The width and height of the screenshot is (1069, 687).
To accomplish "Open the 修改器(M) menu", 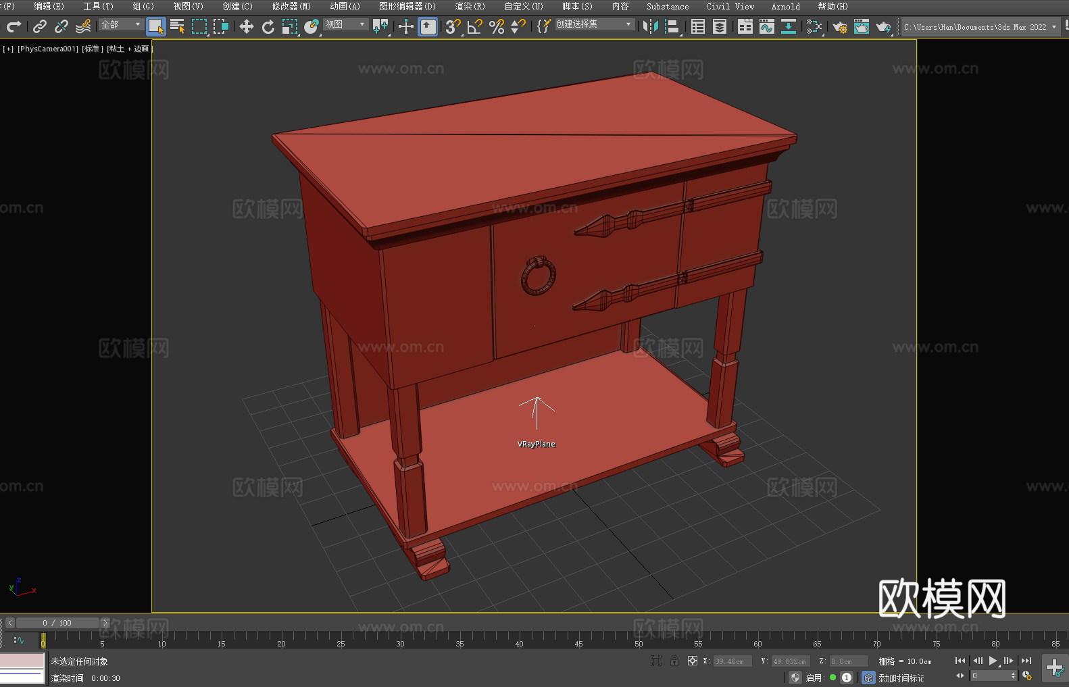I will tap(291, 6).
